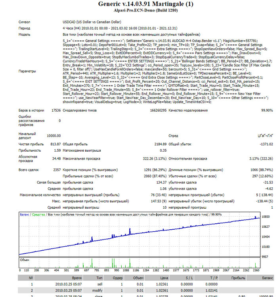Click the 'Параметры' label

point(27,71)
